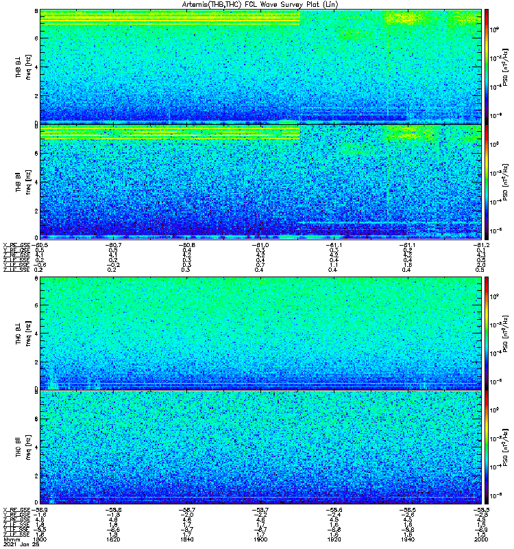Click the '1840' time tick label
This screenshot has height=549, width=514.
[187, 539]
